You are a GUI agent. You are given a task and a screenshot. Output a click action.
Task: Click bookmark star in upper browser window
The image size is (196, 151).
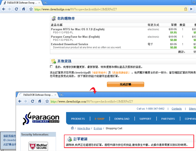coord(31,9)
